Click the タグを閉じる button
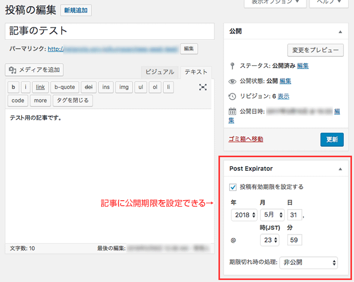354x282 pixels. (x=73, y=101)
